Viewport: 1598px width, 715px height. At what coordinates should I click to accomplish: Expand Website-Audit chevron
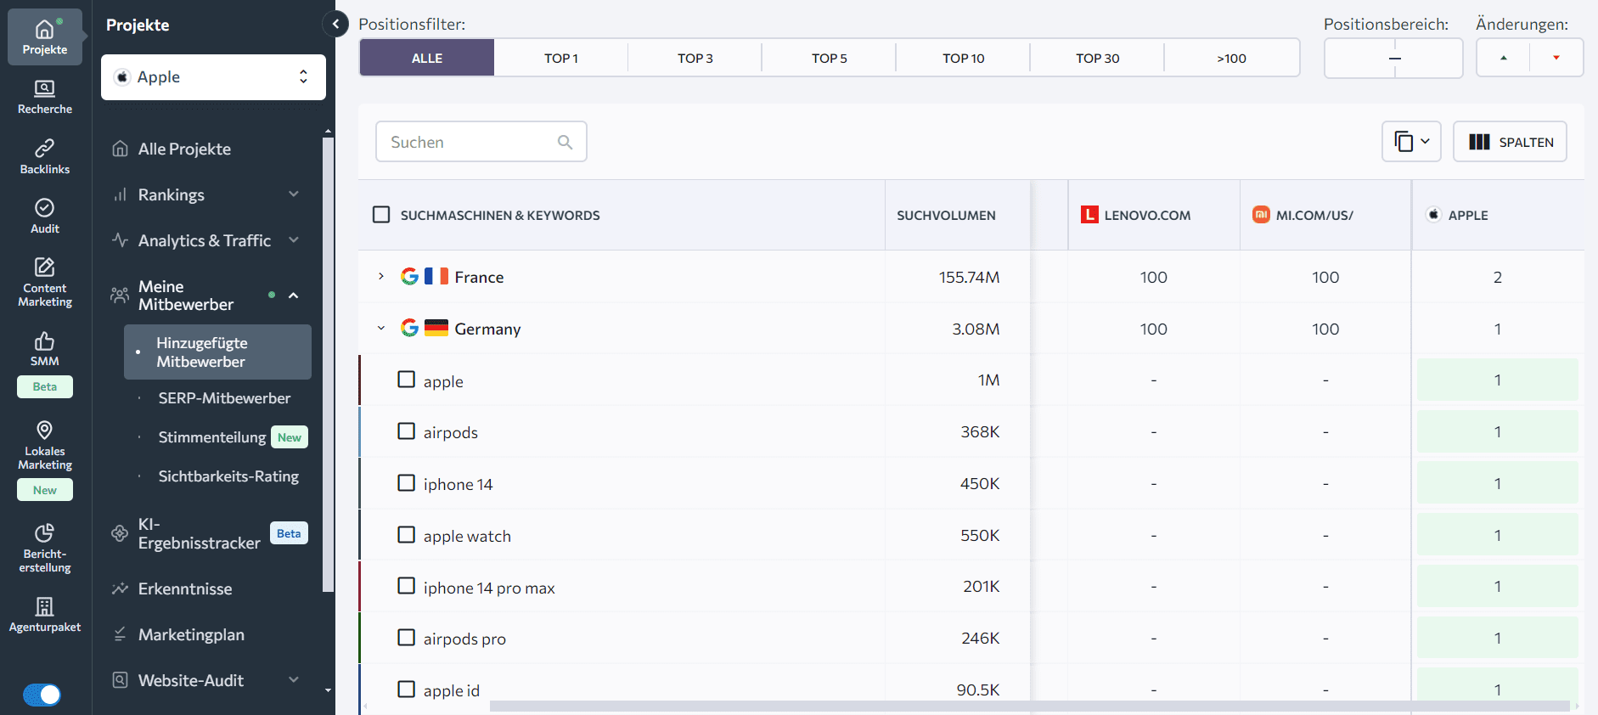(294, 679)
